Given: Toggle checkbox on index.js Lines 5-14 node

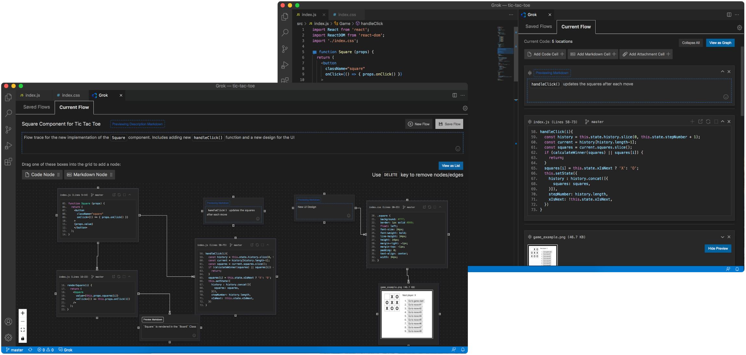Looking at the screenshot, I should coord(124,195).
